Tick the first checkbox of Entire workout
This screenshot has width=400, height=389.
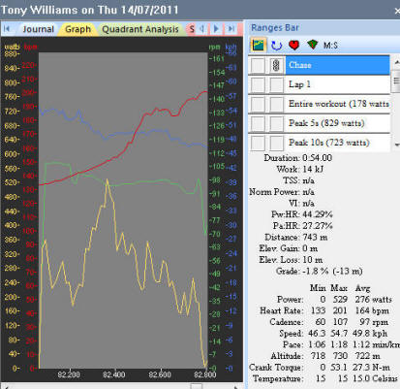tap(258, 104)
